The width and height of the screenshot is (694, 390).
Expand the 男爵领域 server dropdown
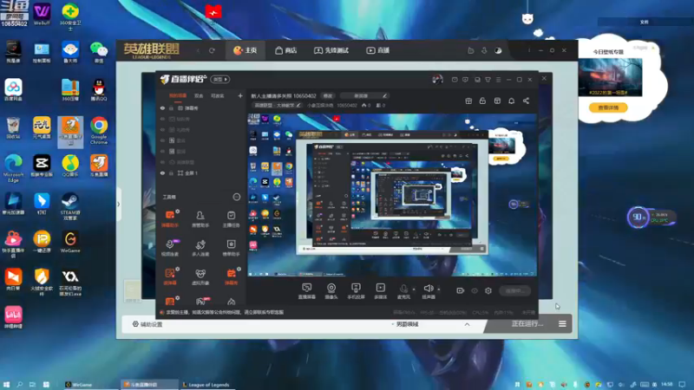pyautogui.click(x=467, y=324)
